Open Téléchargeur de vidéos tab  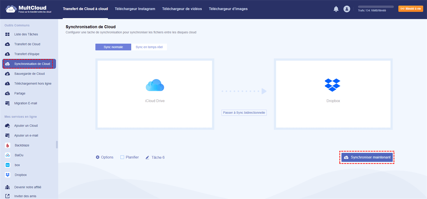point(182,9)
